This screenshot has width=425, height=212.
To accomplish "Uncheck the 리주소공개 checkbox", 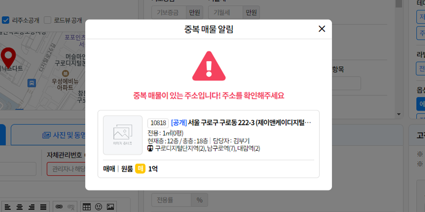I will tap(5, 20).
